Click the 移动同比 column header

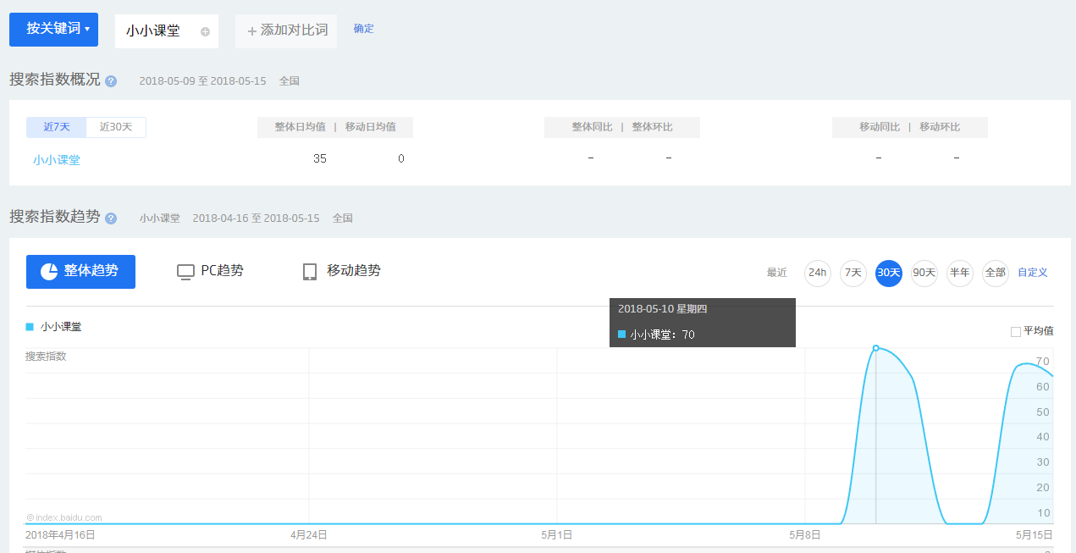[880, 127]
